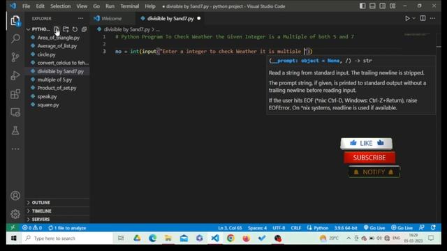This screenshot has width=447, height=251.
Task: Run the Python file
Action: coord(407,19)
